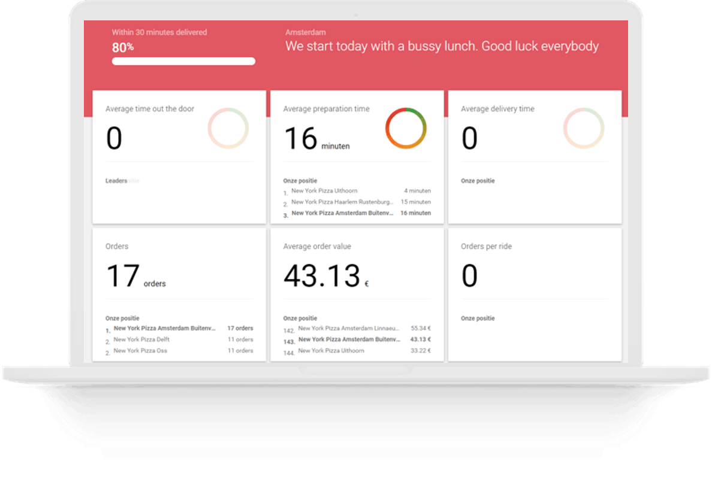Click New York Pizza Delft in Orders ranking
This screenshot has width=712, height=482.
(x=141, y=339)
